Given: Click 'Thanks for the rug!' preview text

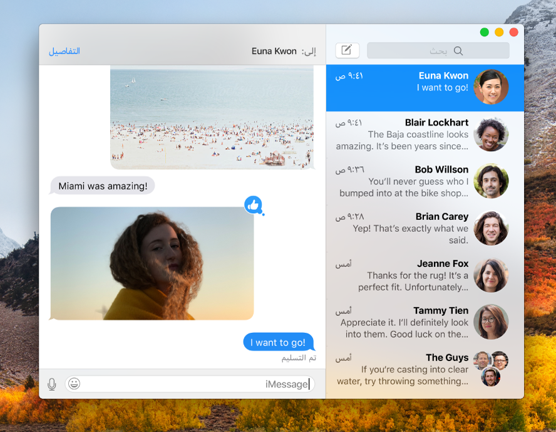Looking at the screenshot, I should tap(406, 275).
